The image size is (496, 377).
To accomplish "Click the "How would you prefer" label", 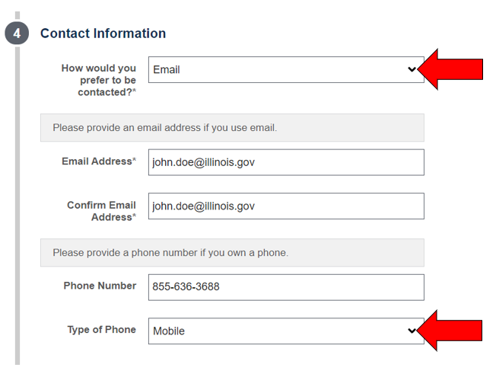I will click(x=99, y=80).
